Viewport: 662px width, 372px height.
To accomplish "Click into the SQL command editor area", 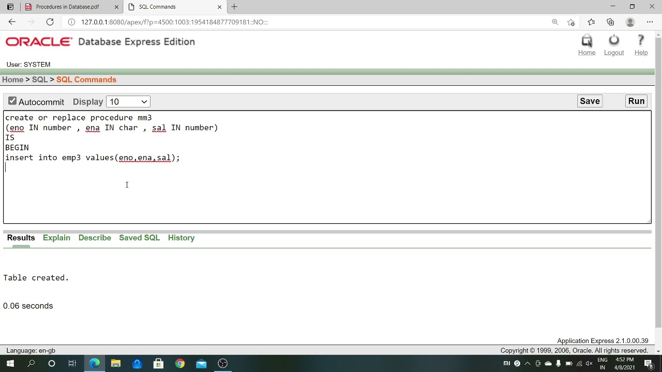I will pos(327,167).
